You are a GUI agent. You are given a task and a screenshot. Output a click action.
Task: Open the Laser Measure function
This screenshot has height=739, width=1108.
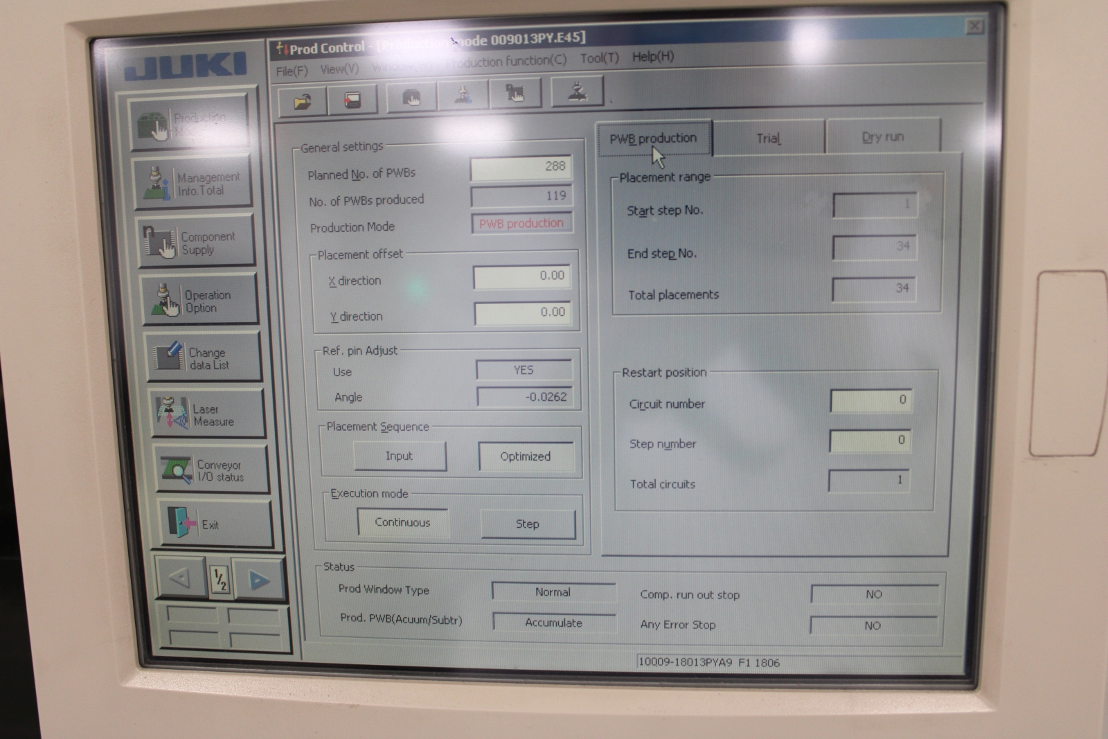tap(207, 414)
